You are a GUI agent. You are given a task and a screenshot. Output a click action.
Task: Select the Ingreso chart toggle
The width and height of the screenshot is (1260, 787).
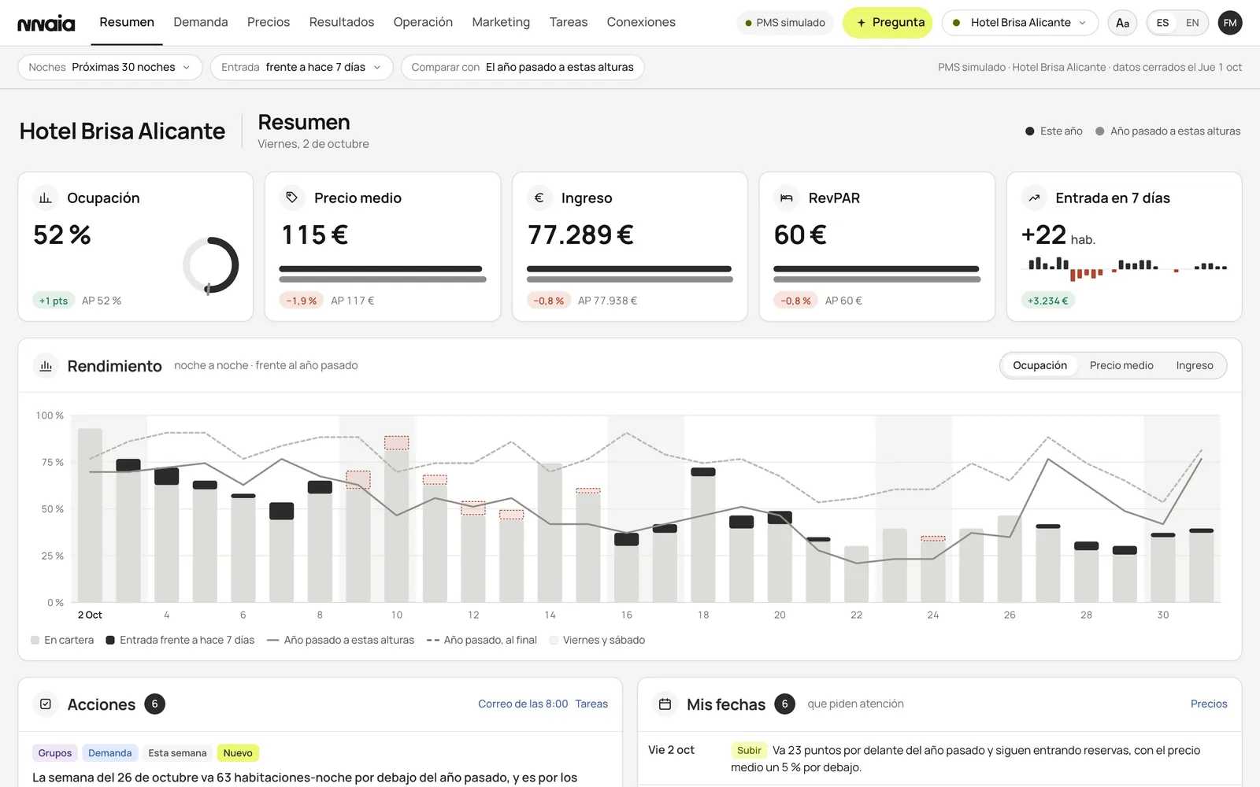pyautogui.click(x=1195, y=365)
